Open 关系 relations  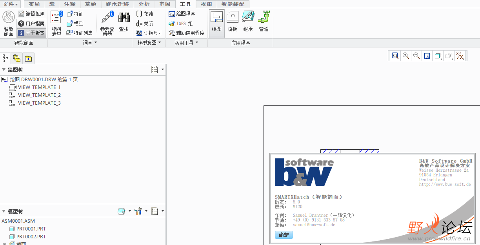point(145,24)
